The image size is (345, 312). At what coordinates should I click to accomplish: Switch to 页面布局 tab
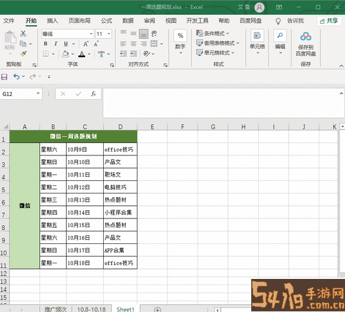click(79, 21)
